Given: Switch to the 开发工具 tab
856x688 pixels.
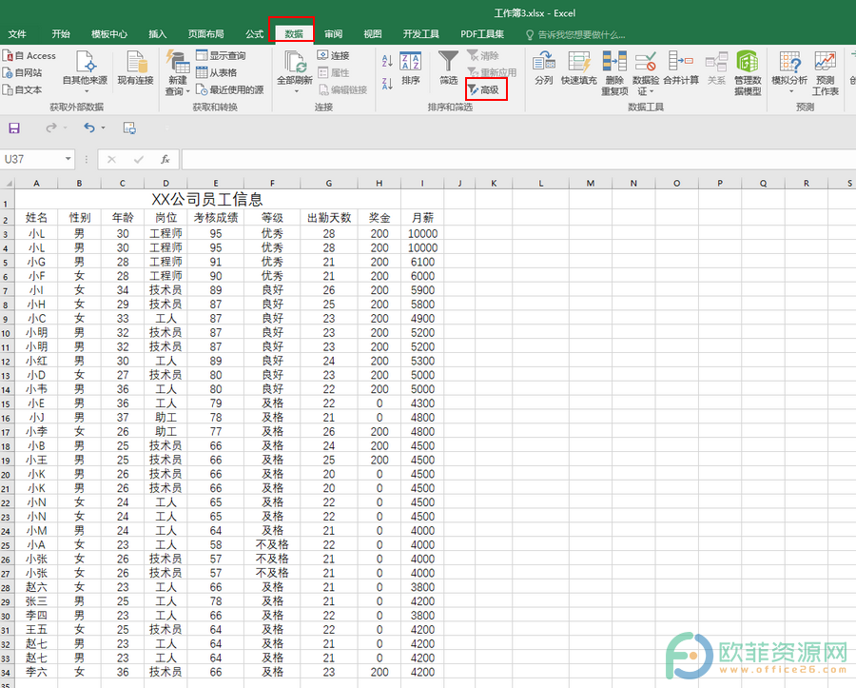Looking at the screenshot, I should click(421, 34).
